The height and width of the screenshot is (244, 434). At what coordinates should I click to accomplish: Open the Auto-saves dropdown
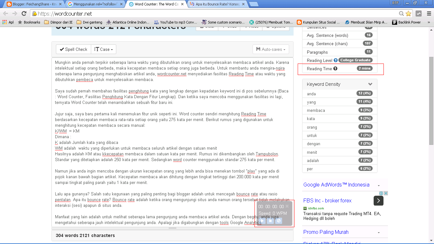click(271, 49)
